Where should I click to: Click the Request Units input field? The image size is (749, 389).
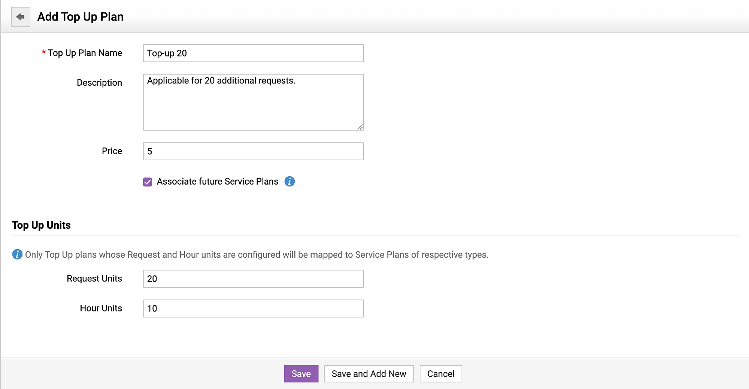pyautogui.click(x=253, y=279)
